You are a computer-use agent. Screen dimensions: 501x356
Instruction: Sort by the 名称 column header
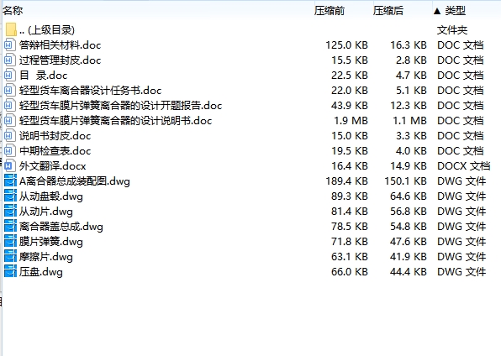(13, 11)
